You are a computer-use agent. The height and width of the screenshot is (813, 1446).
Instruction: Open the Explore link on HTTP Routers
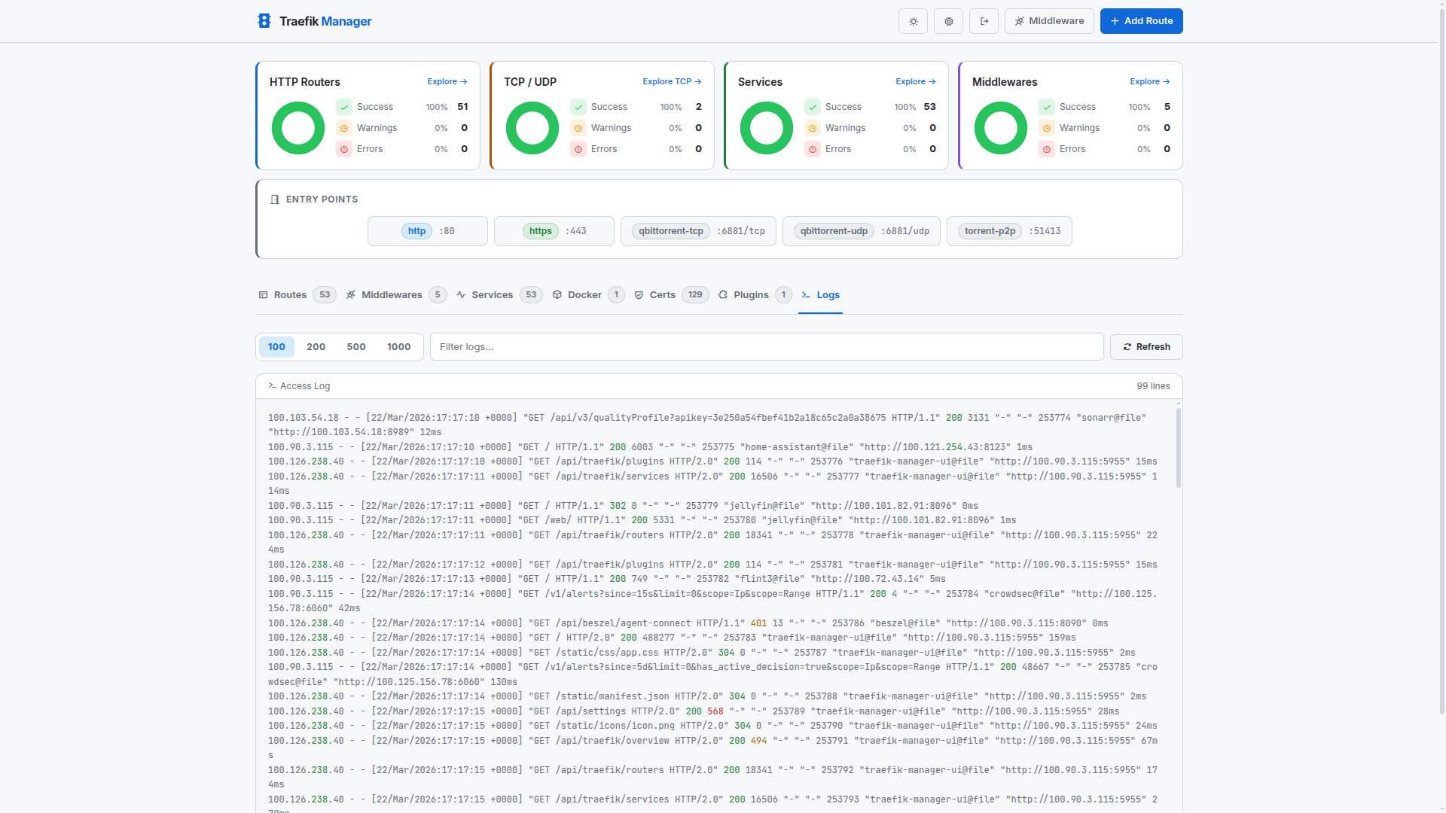[x=447, y=81]
